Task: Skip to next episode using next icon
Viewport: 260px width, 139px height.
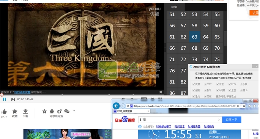Action: pyautogui.click(x=13, y=99)
